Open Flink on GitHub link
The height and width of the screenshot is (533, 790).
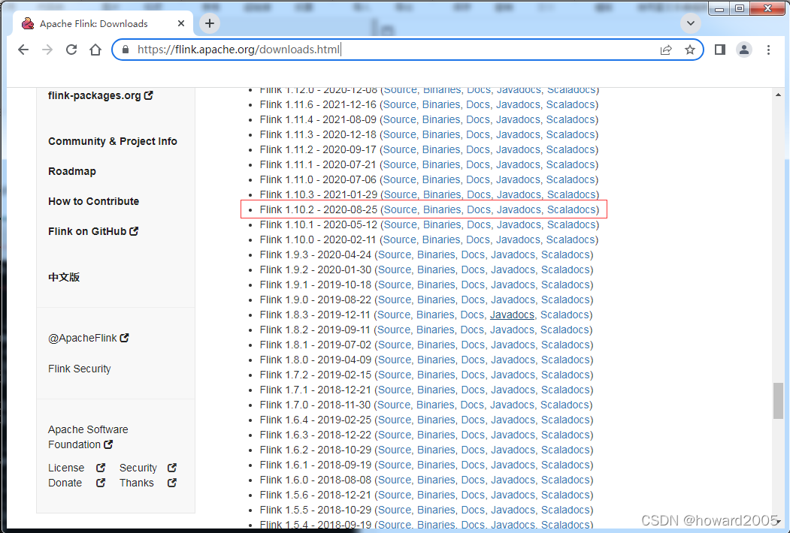[87, 231]
